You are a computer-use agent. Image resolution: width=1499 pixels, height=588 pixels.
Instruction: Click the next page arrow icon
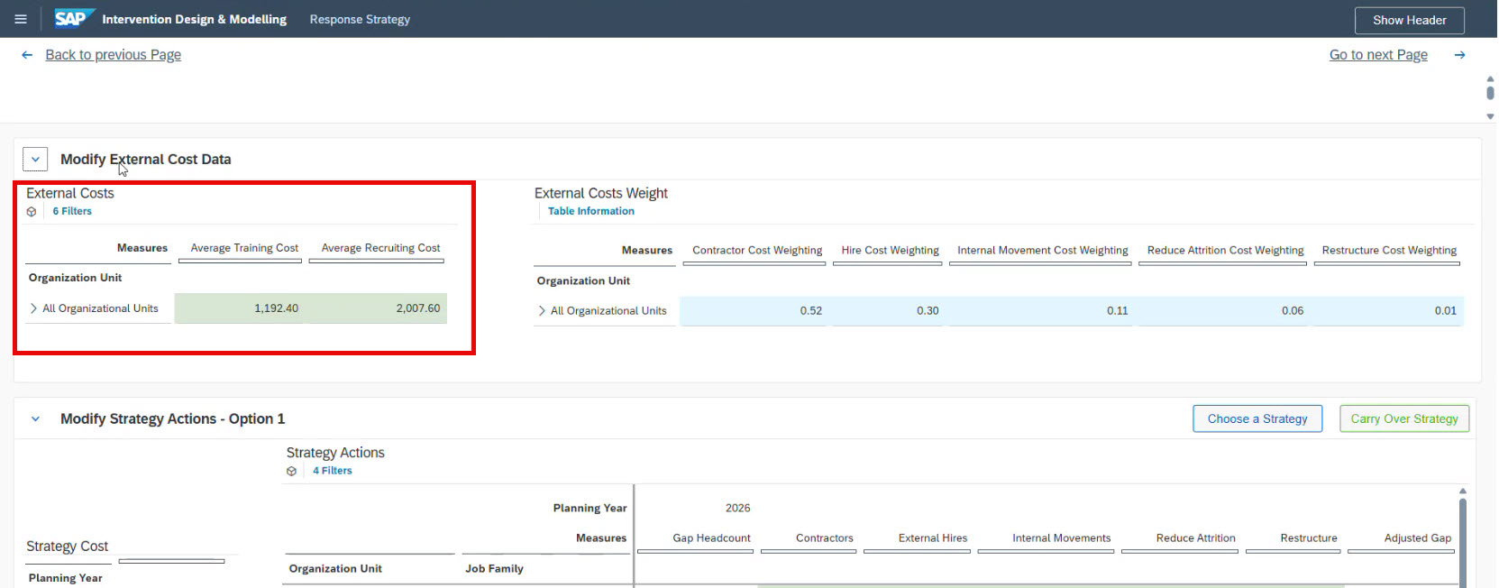coord(1459,55)
